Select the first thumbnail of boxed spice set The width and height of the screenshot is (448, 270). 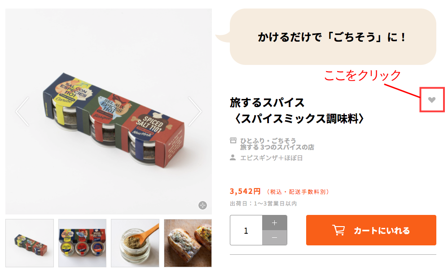point(30,243)
